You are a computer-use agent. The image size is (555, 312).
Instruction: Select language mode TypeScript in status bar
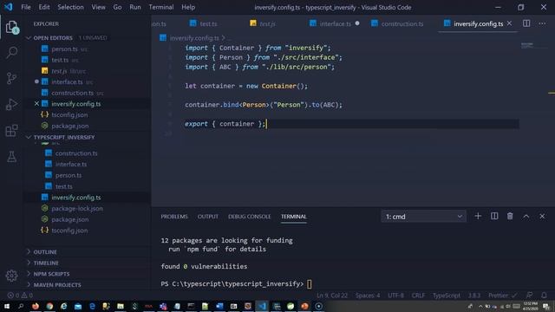(447, 295)
